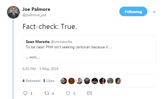The width and height of the screenshot is (162, 99).
Task: Open the cartoon woman avatar
Action: (118, 81)
